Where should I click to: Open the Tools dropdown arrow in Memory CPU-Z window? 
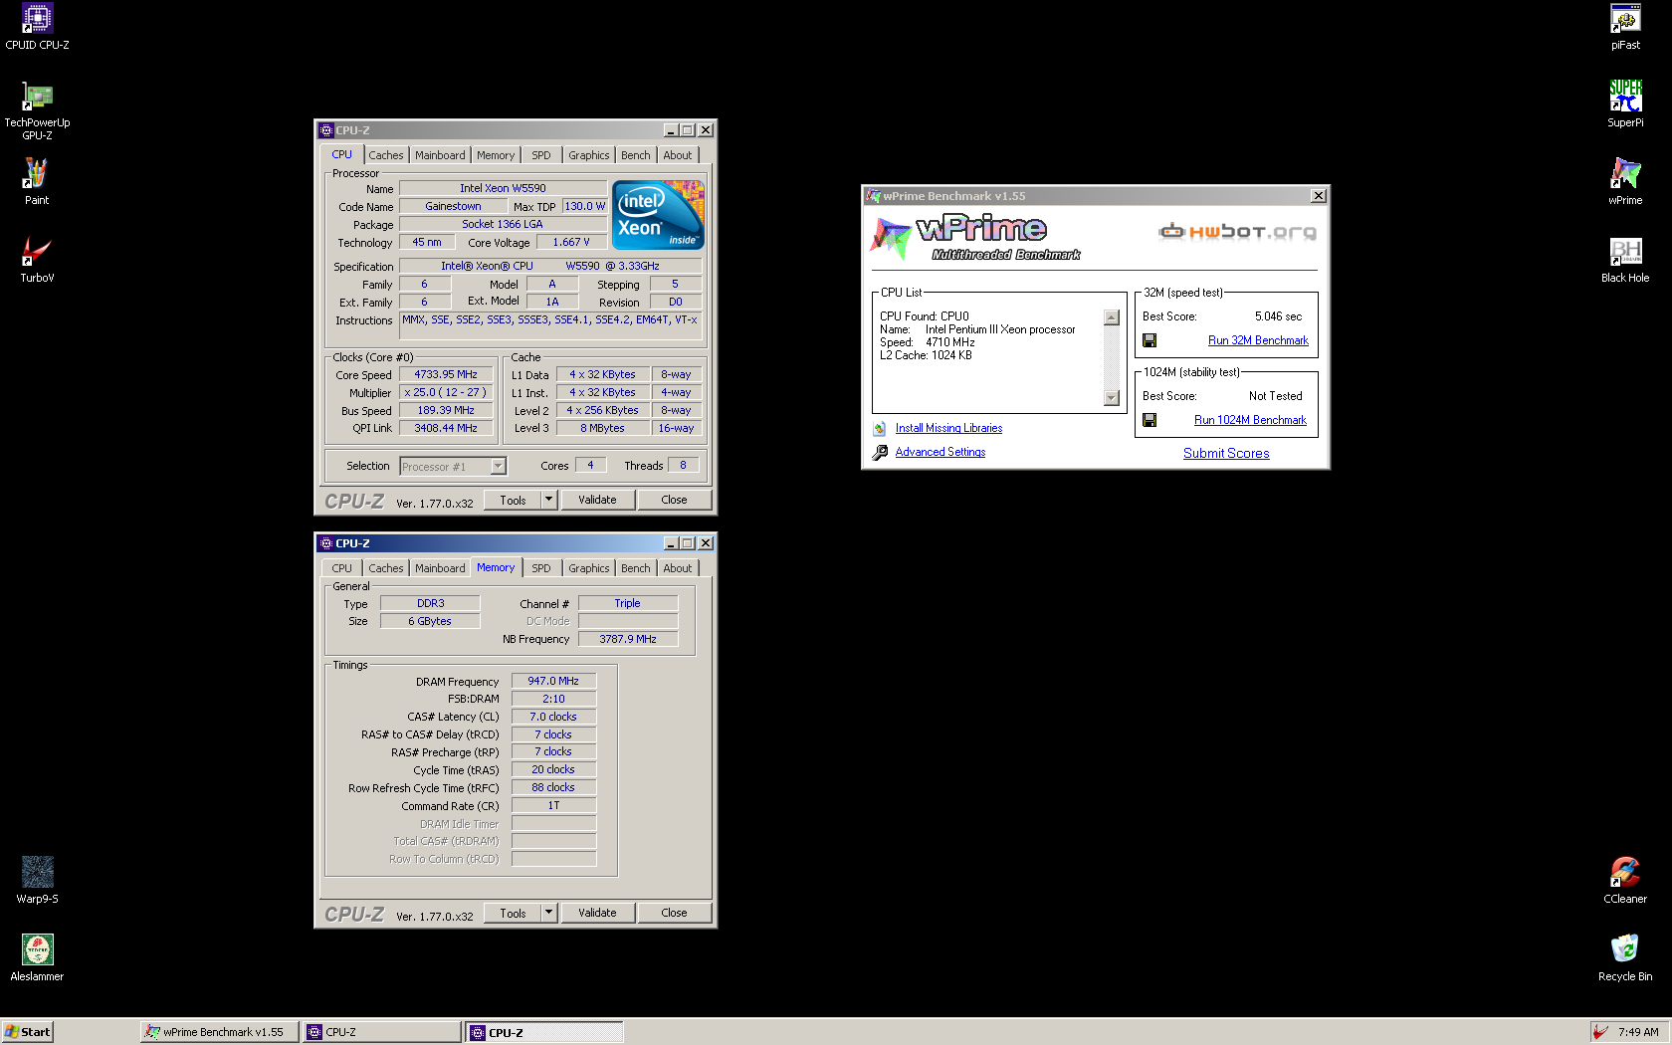click(548, 913)
